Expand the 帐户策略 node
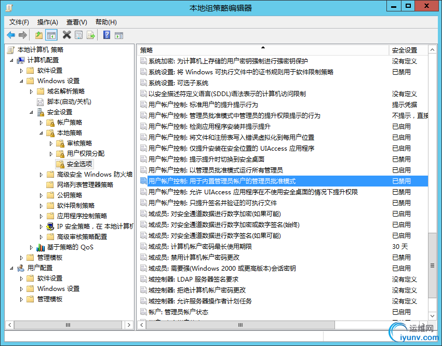The image size is (442, 346). pos(41,123)
